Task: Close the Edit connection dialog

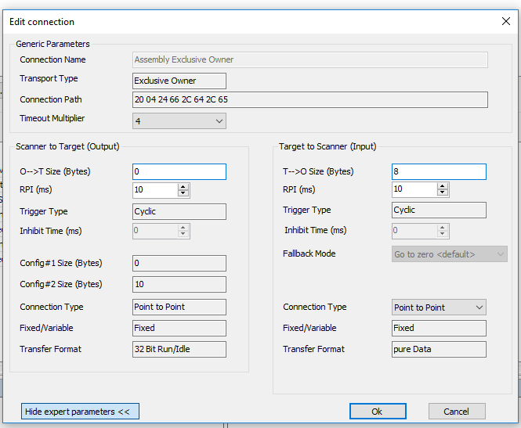Action: pos(505,22)
